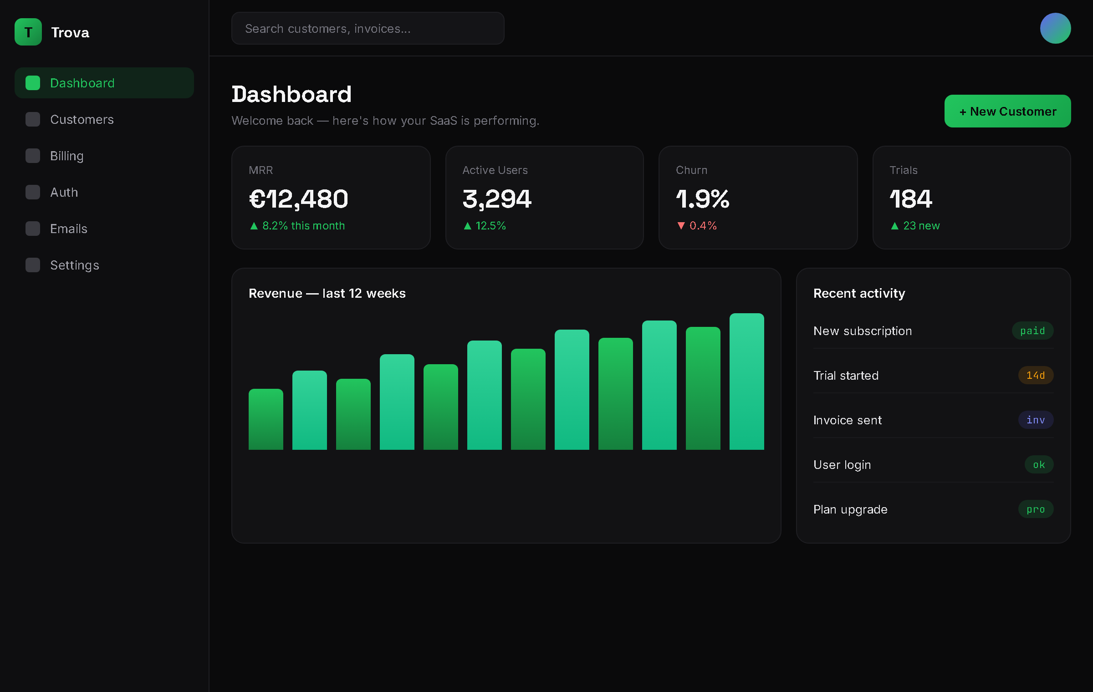This screenshot has height=692, width=1093.
Task: Click the 23 new trials indicator
Action: [x=915, y=226]
